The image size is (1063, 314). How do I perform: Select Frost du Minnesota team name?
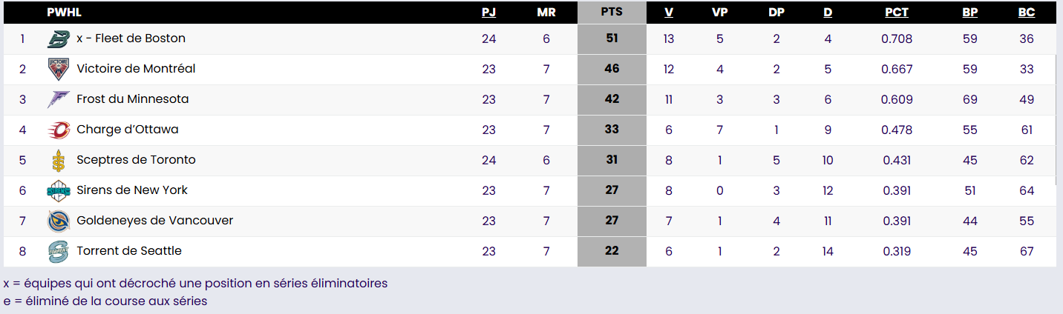[x=133, y=99]
